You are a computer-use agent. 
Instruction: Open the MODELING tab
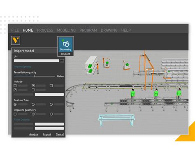[x=66, y=30]
